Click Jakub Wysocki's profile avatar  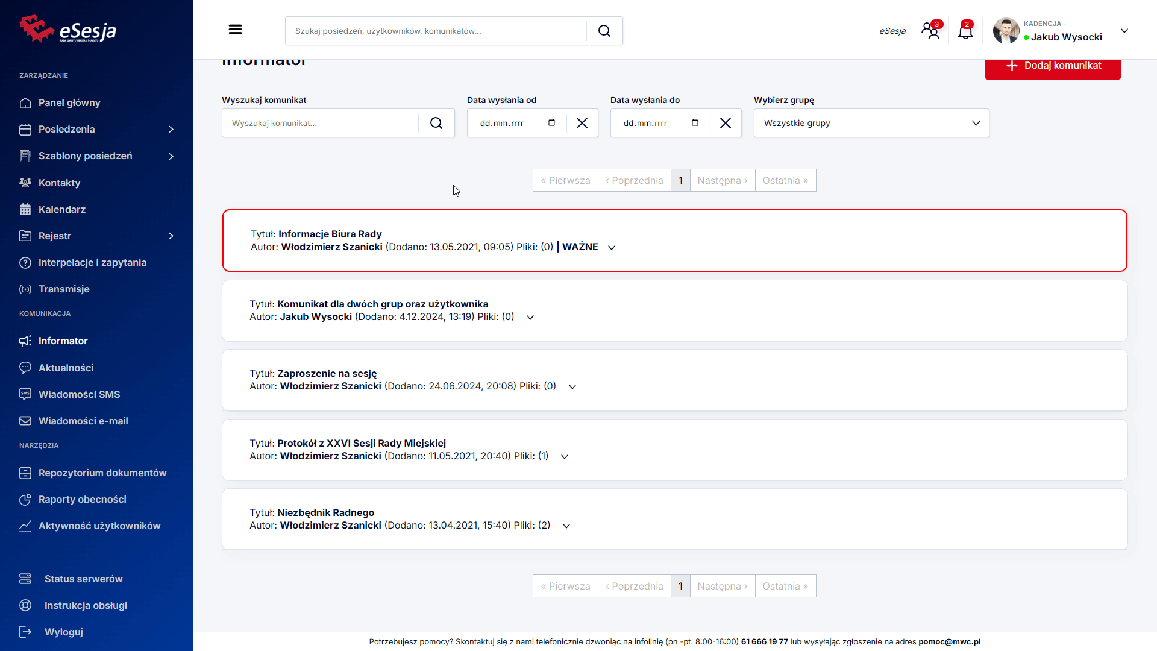[x=1006, y=31]
